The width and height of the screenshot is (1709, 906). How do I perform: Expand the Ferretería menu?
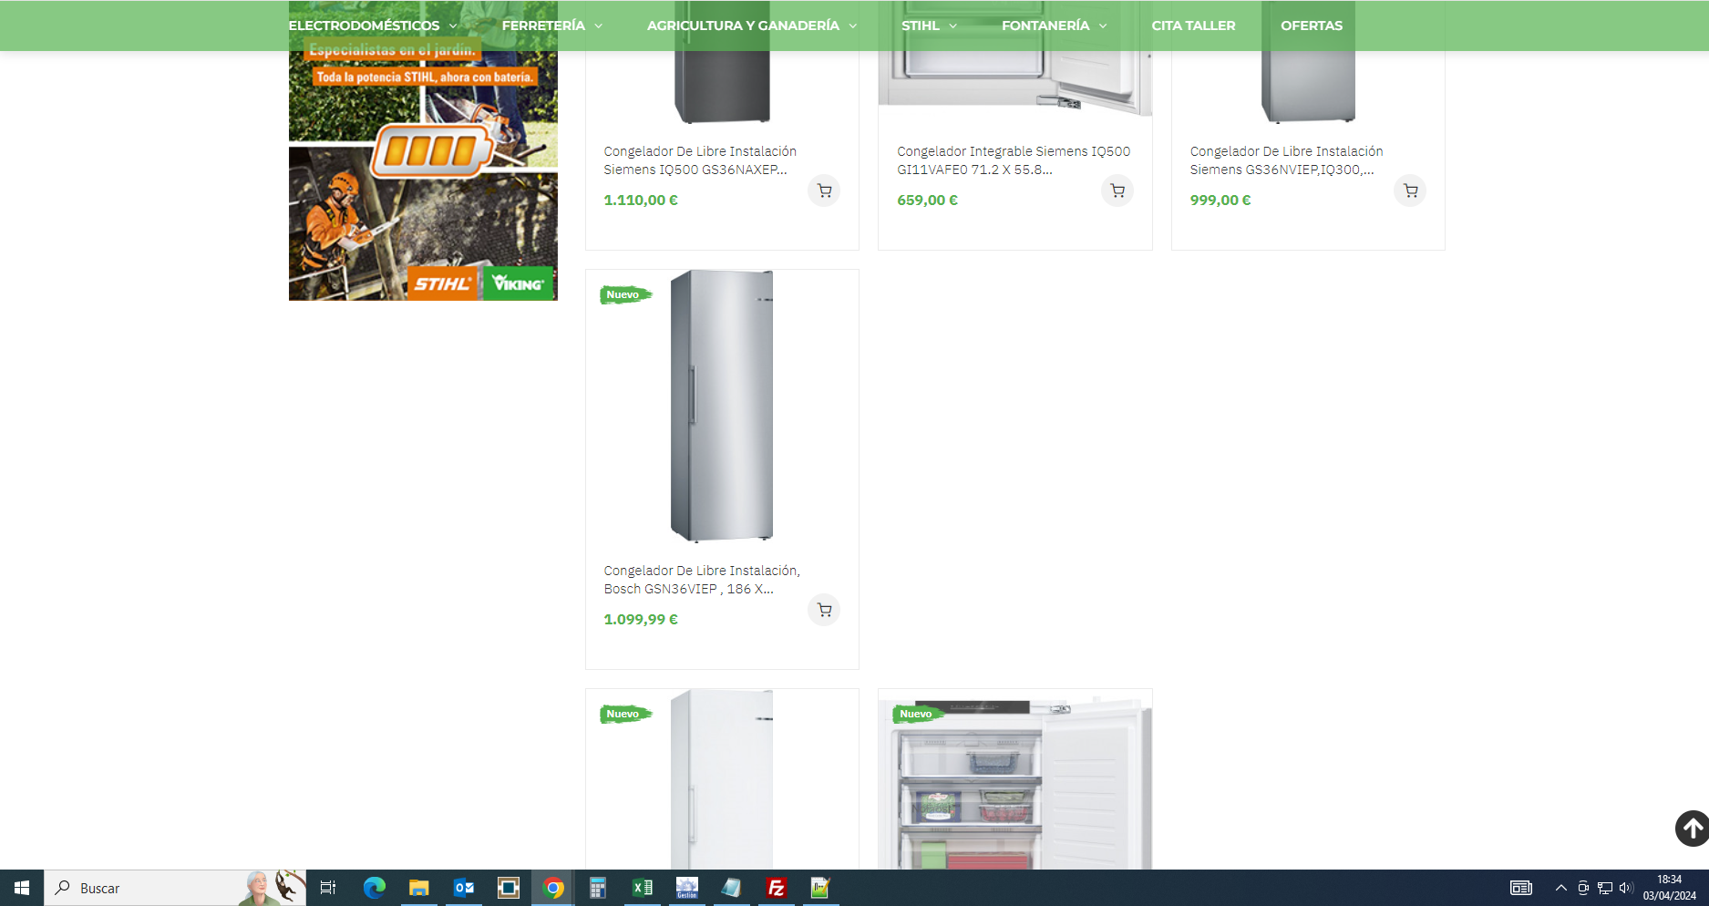(x=551, y=26)
